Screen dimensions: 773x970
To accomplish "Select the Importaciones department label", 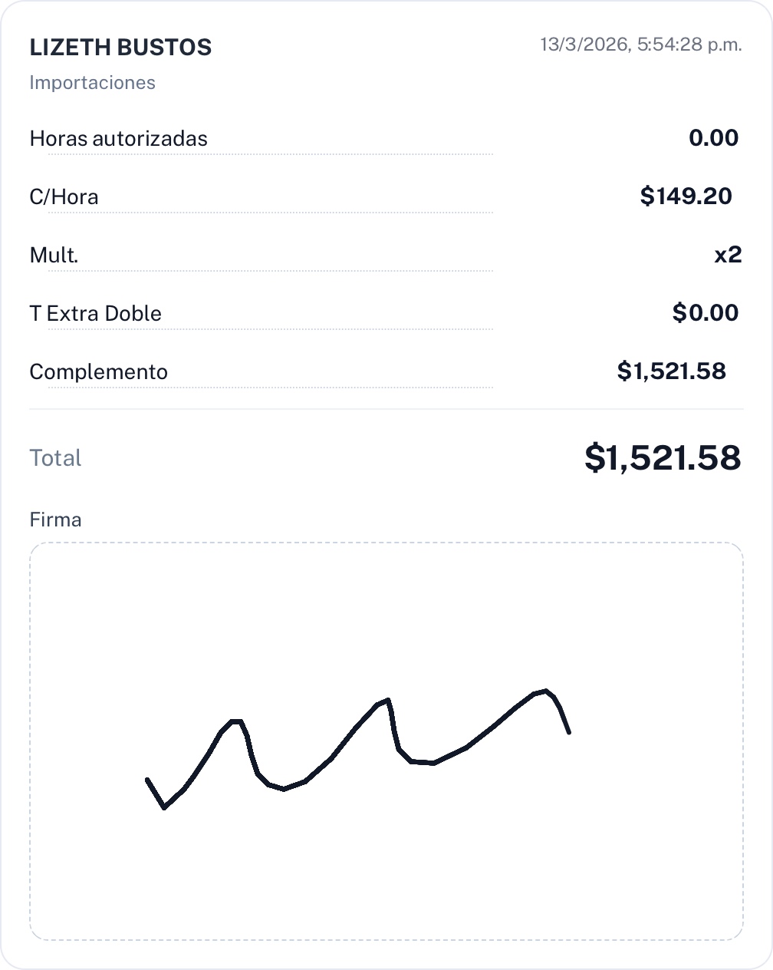I will [x=92, y=83].
